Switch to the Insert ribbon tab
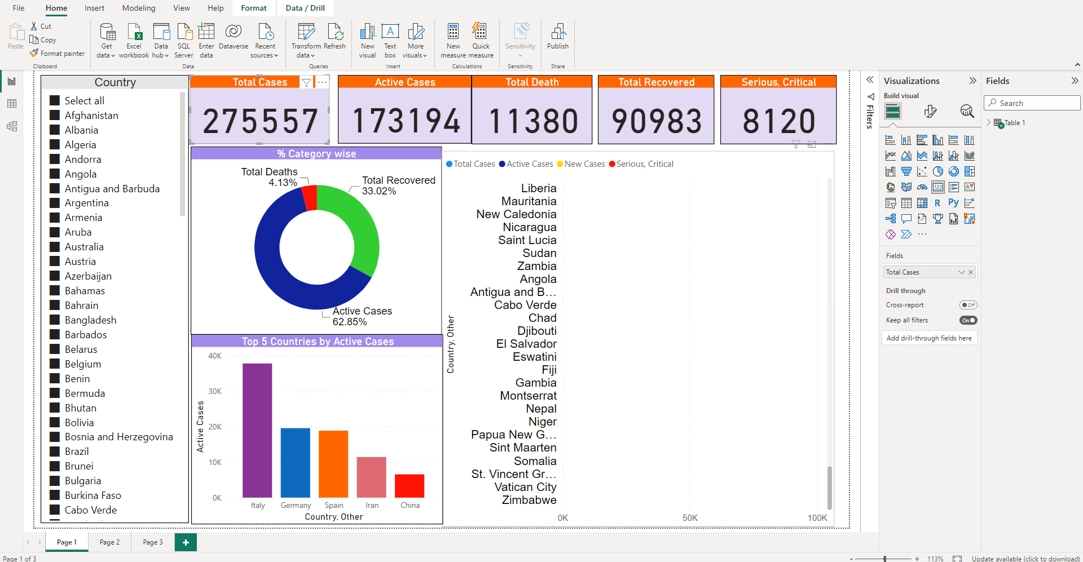 pos(94,8)
